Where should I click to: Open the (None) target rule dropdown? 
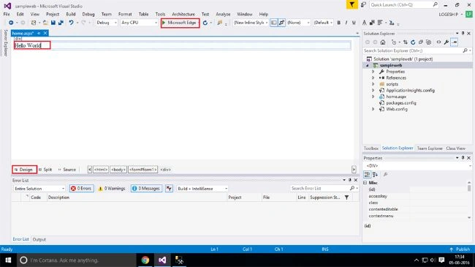tap(298, 23)
